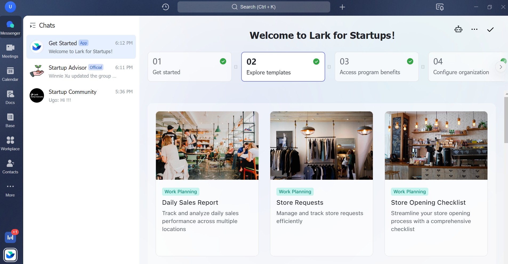The width and height of the screenshot is (508, 264).
Task: Select step 01 Get started
Action: click(190, 67)
